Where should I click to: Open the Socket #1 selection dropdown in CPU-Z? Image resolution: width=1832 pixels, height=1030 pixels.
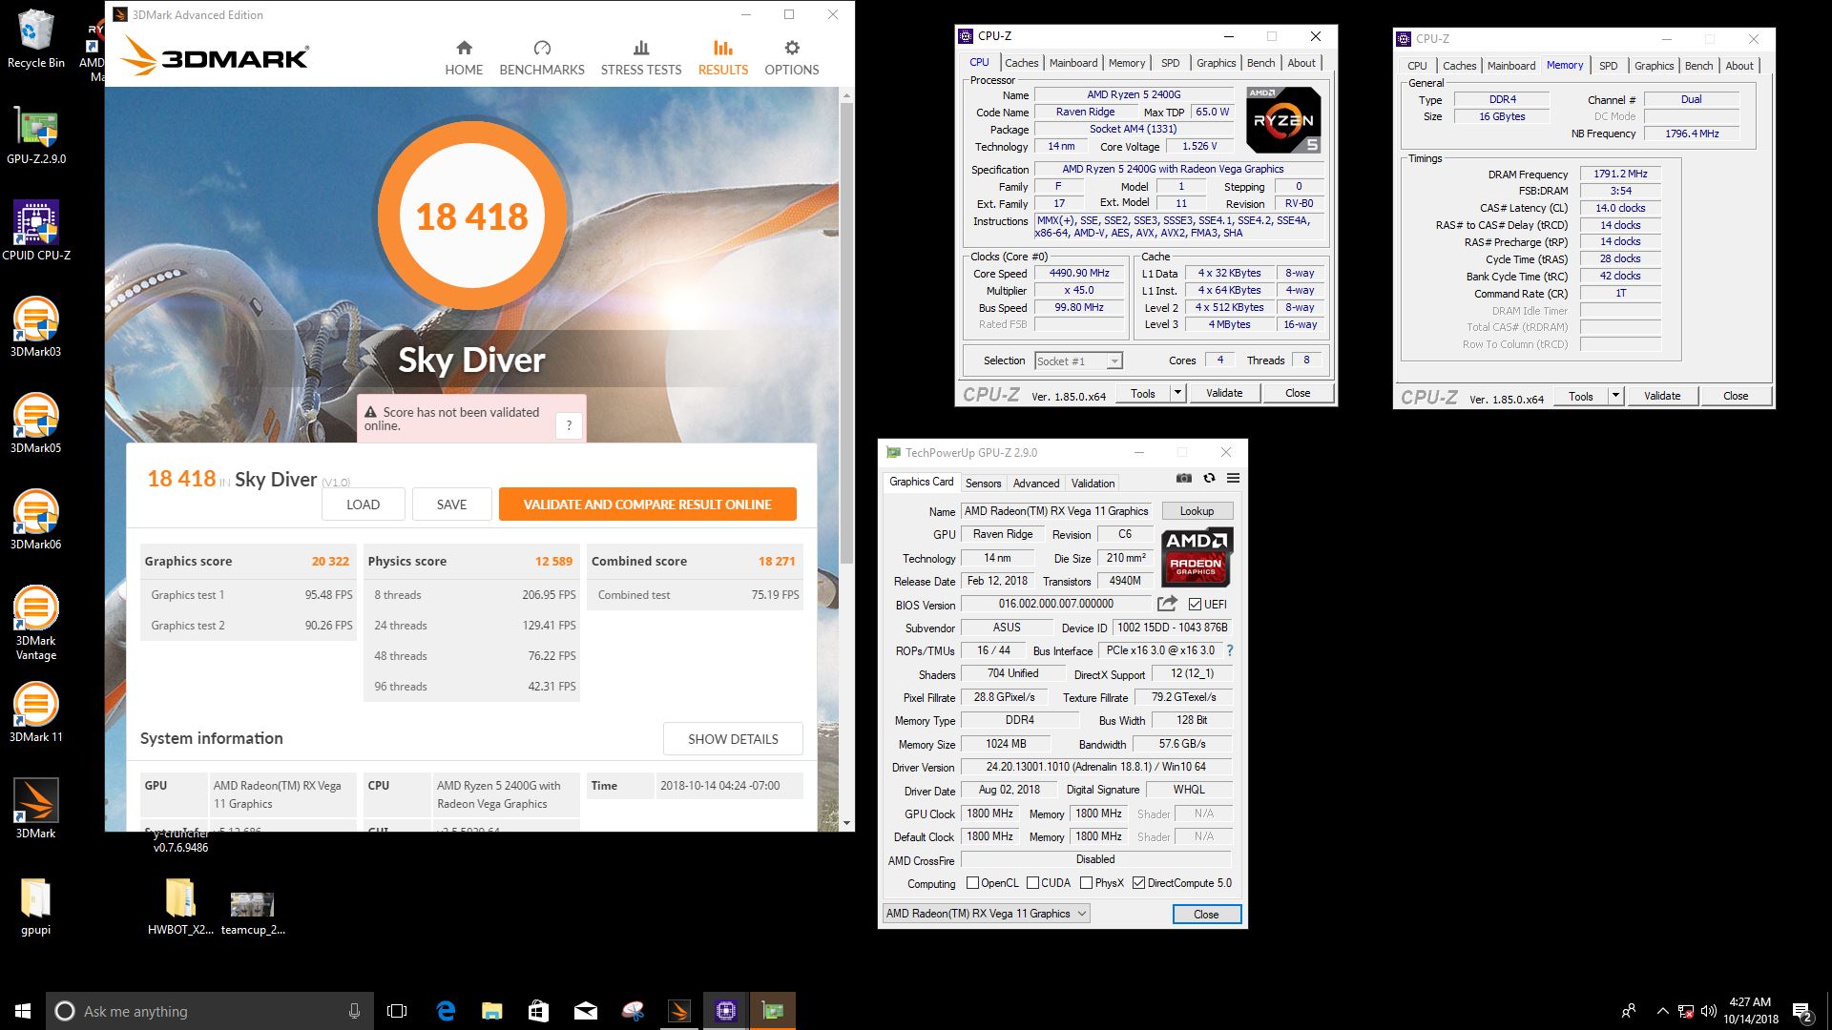coord(1078,360)
